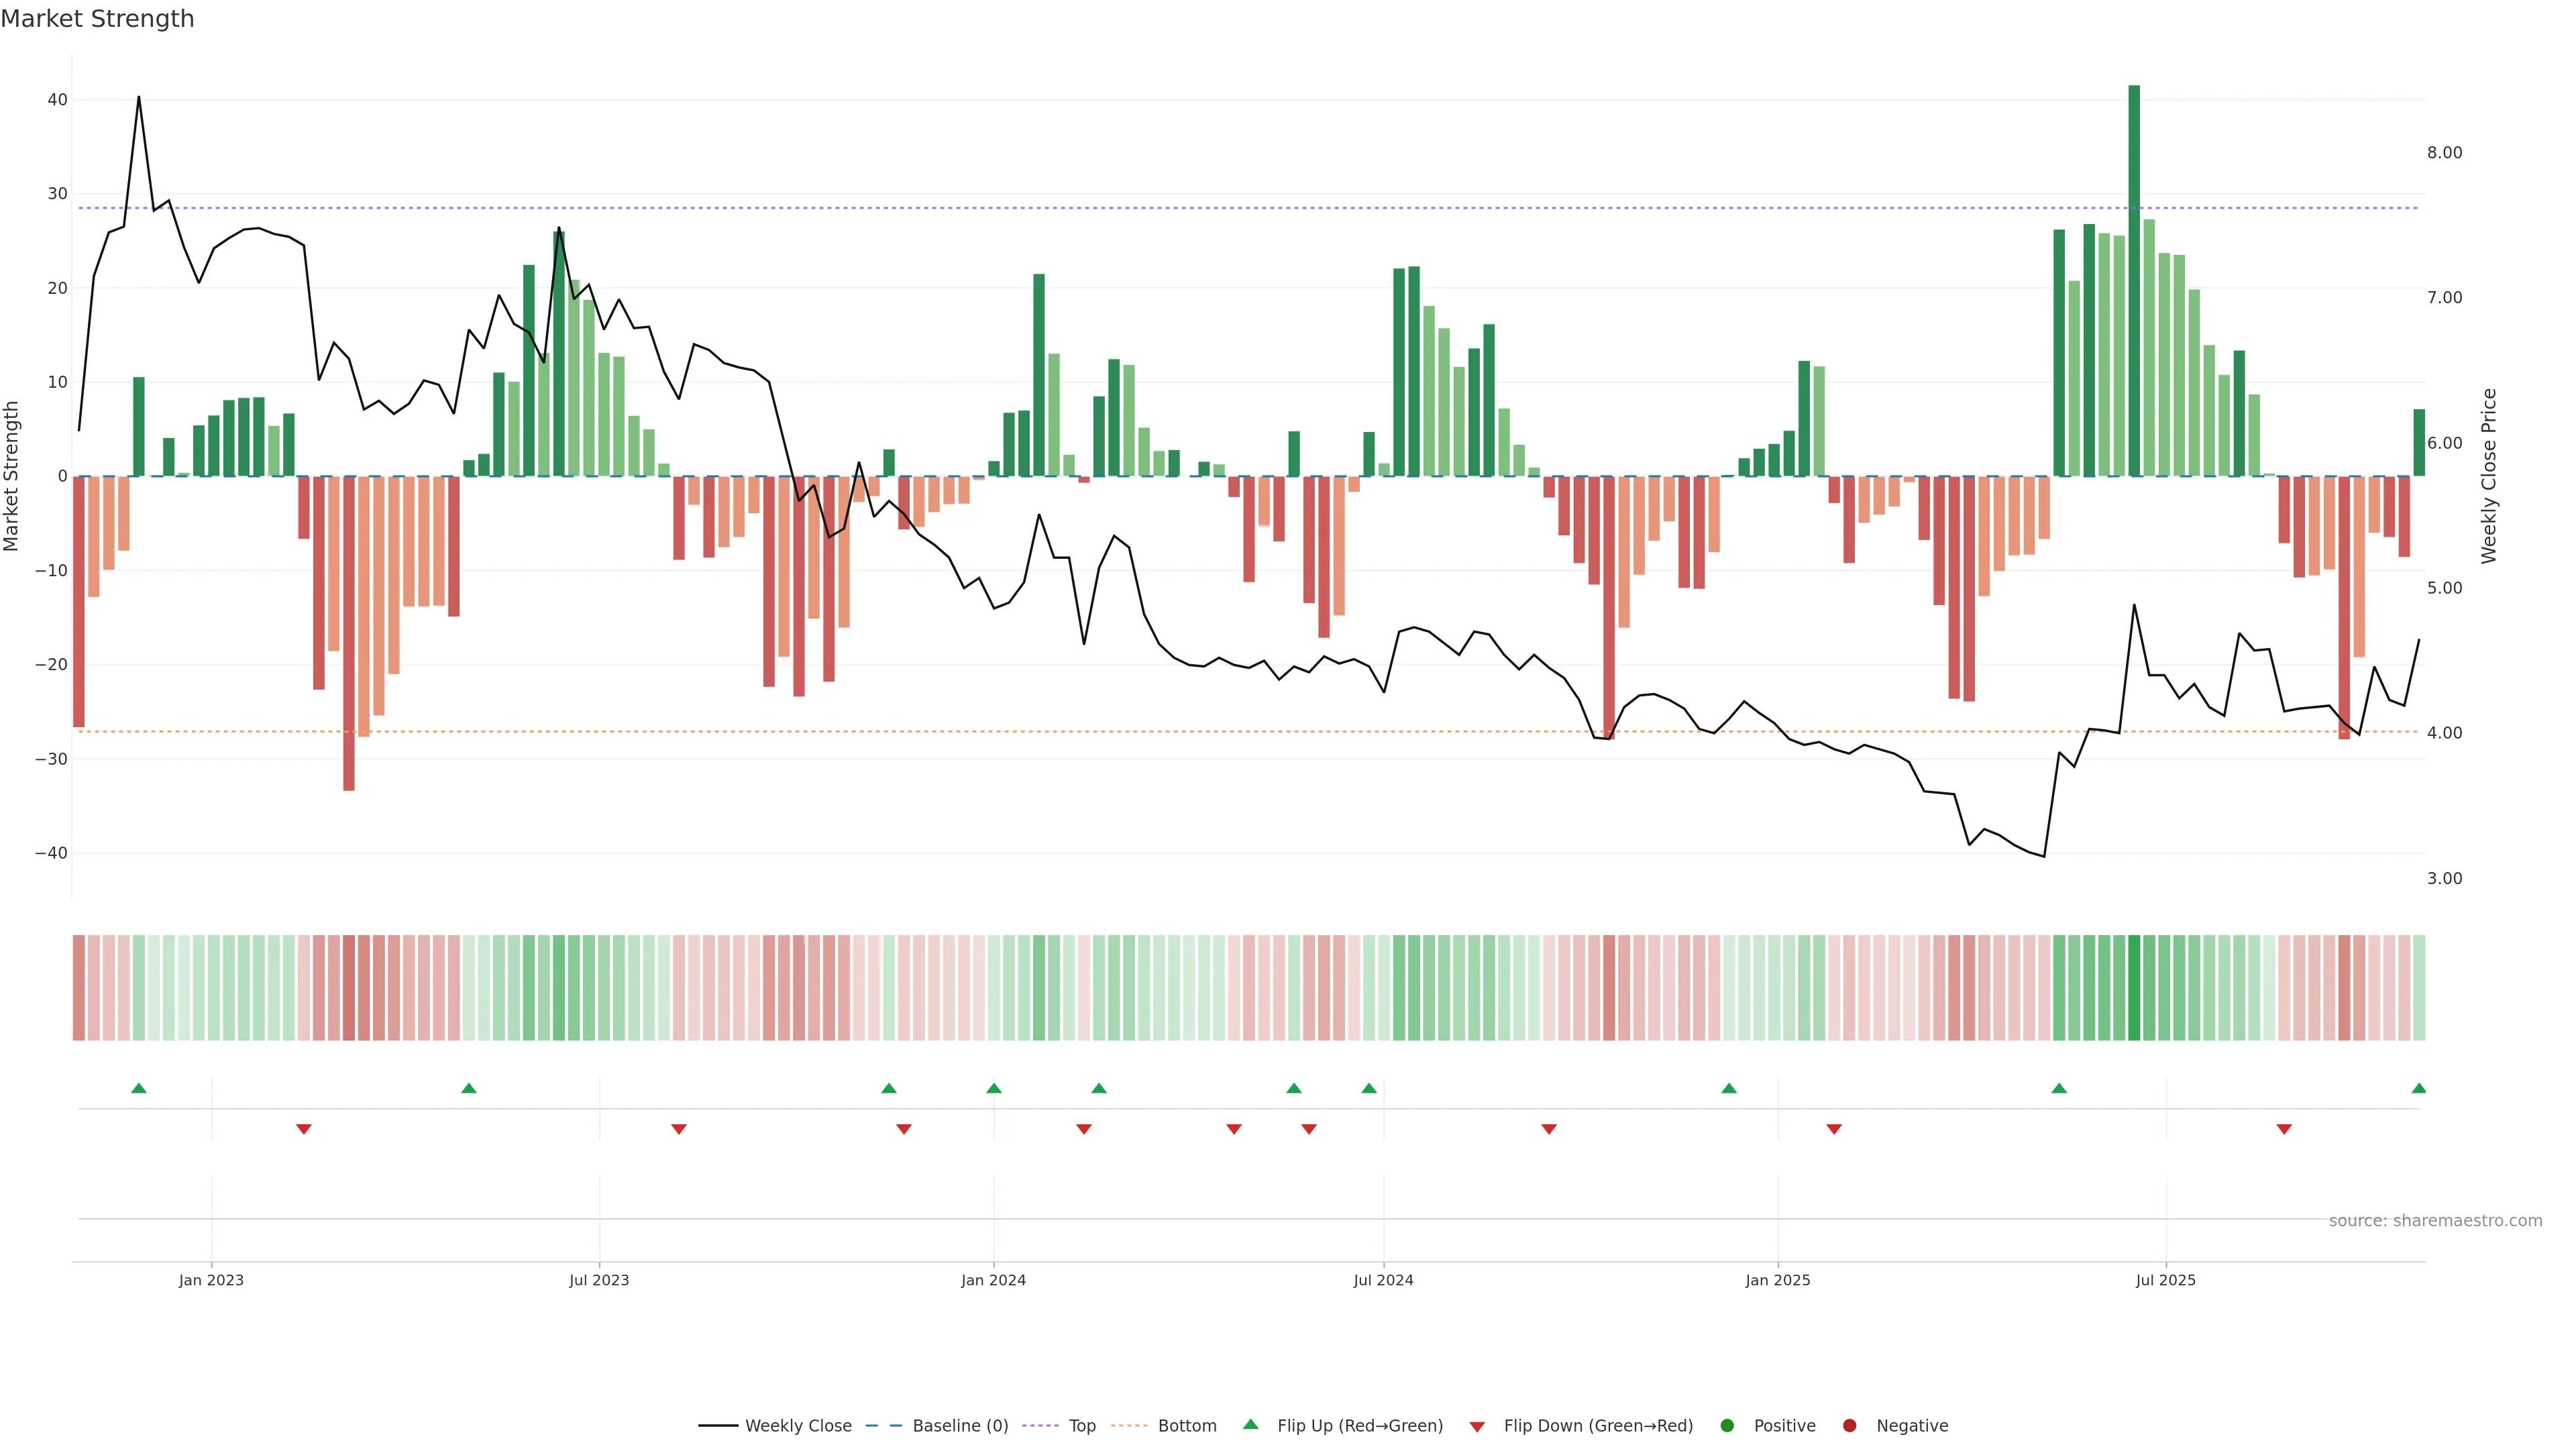Click the Market Strength chart title

point(98,19)
